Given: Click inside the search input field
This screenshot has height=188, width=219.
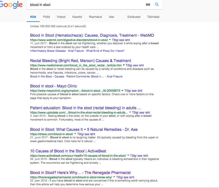Looking at the screenshot, I should pyautogui.click(x=81, y=5).
